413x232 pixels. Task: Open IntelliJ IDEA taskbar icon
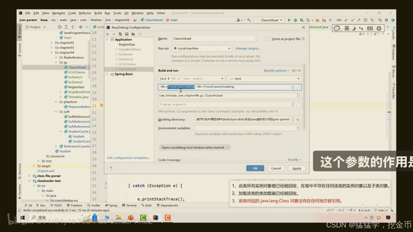point(156,218)
